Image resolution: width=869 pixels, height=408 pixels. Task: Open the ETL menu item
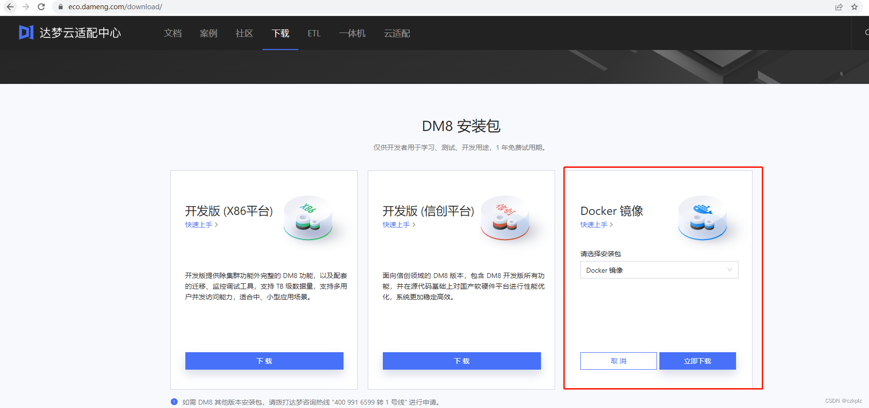(x=314, y=33)
